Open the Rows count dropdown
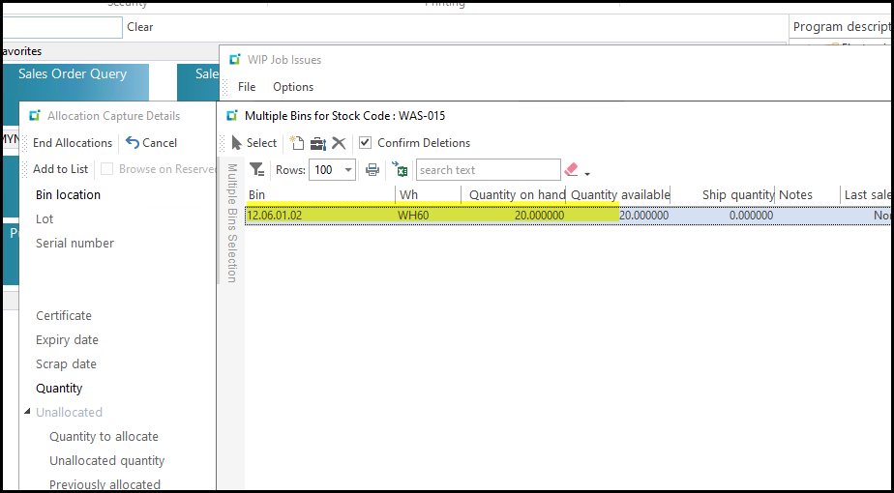This screenshot has height=493, width=894. [347, 170]
